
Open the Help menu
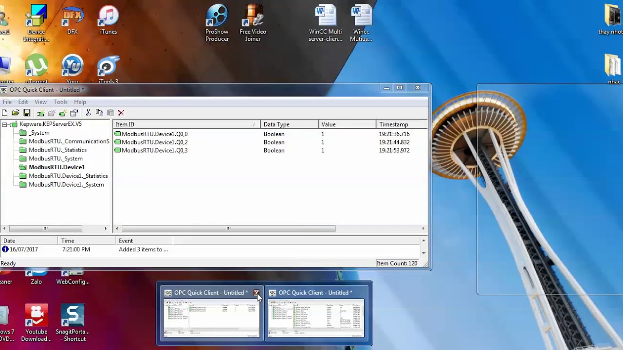coord(80,102)
